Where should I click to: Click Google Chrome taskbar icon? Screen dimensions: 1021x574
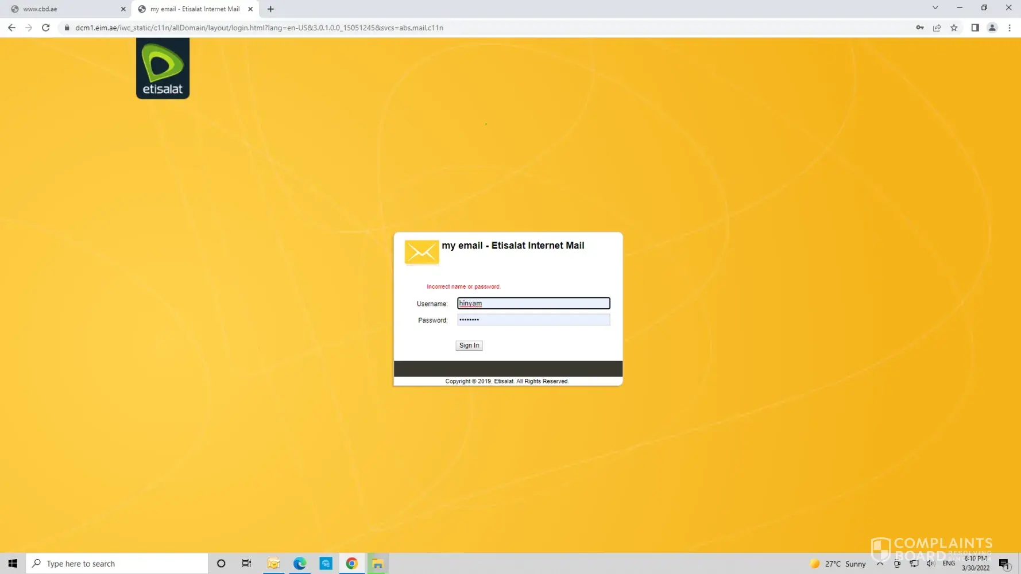click(352, 564)
